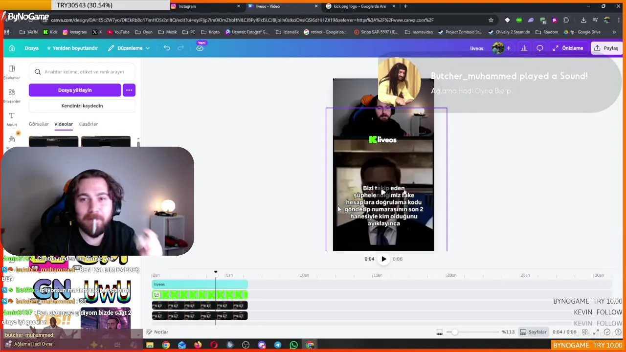
Task: Add a collaborator with plus icon
Action: (x=509, y=48)
